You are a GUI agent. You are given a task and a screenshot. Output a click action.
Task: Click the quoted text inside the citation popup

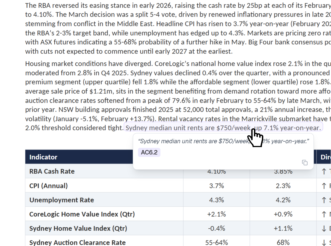[191, 141]
